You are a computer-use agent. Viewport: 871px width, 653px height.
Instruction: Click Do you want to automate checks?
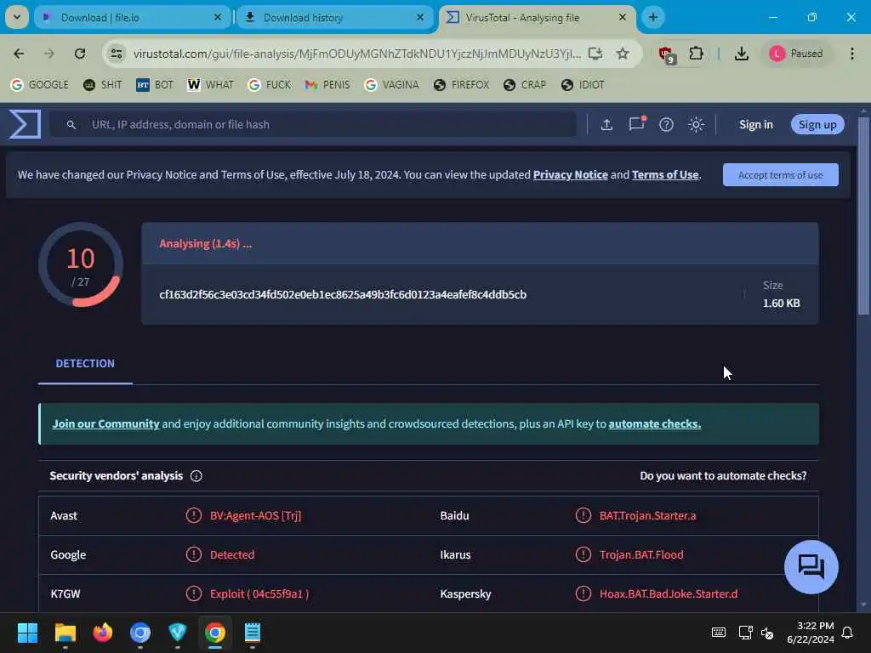tap(723, 476)
